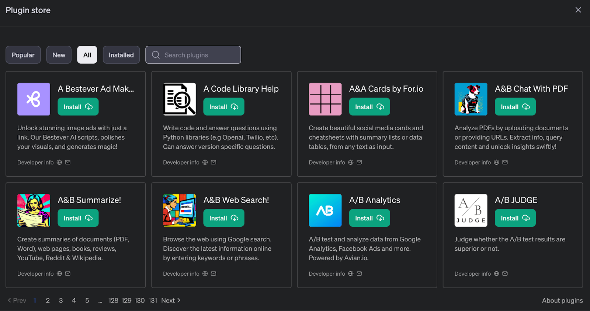Click email icon for A Code Library Help
Image resolution: width=590 pixels, height=311 pixels.
pyautogui.click(x=214, y=162)
